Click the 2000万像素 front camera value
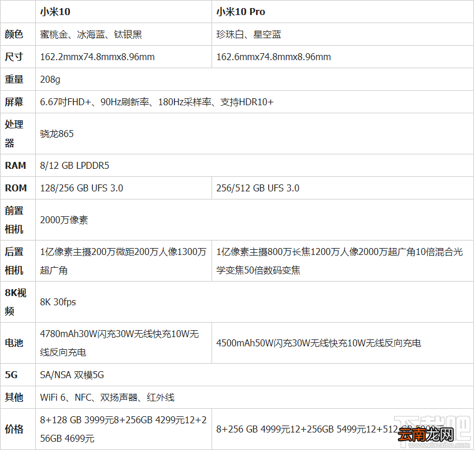Image resolution: width=475 pixels, height=451 pixels. (64, 220)
